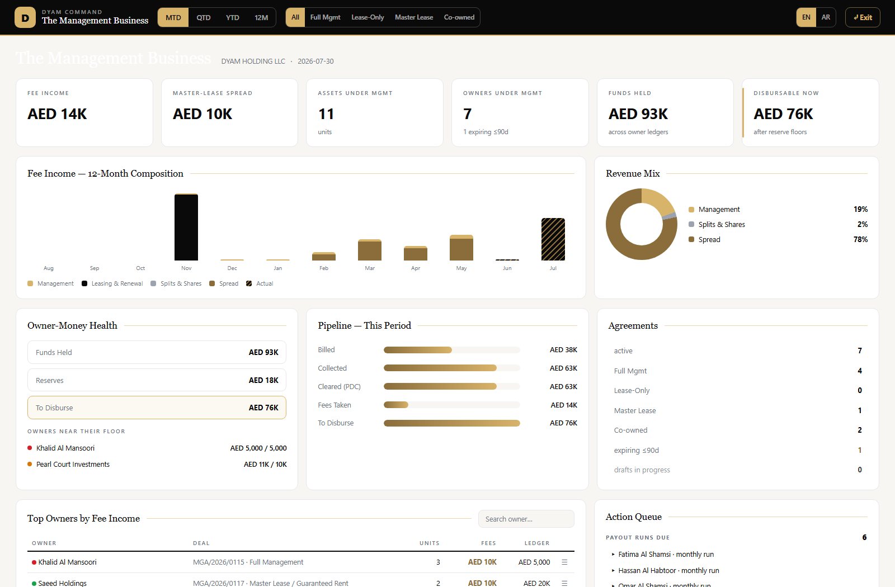This screenshot has width=895, height=587.
Task: Click the Fees Taken progress bar
Action: tap(452, 405)
